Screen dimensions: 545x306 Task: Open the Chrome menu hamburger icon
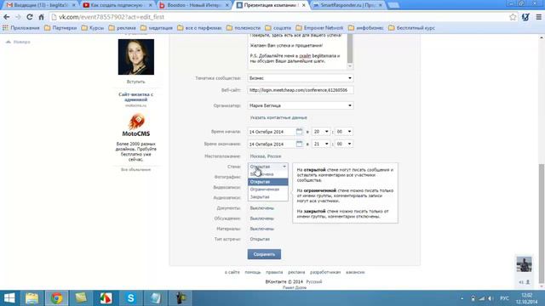coord(538,17)
